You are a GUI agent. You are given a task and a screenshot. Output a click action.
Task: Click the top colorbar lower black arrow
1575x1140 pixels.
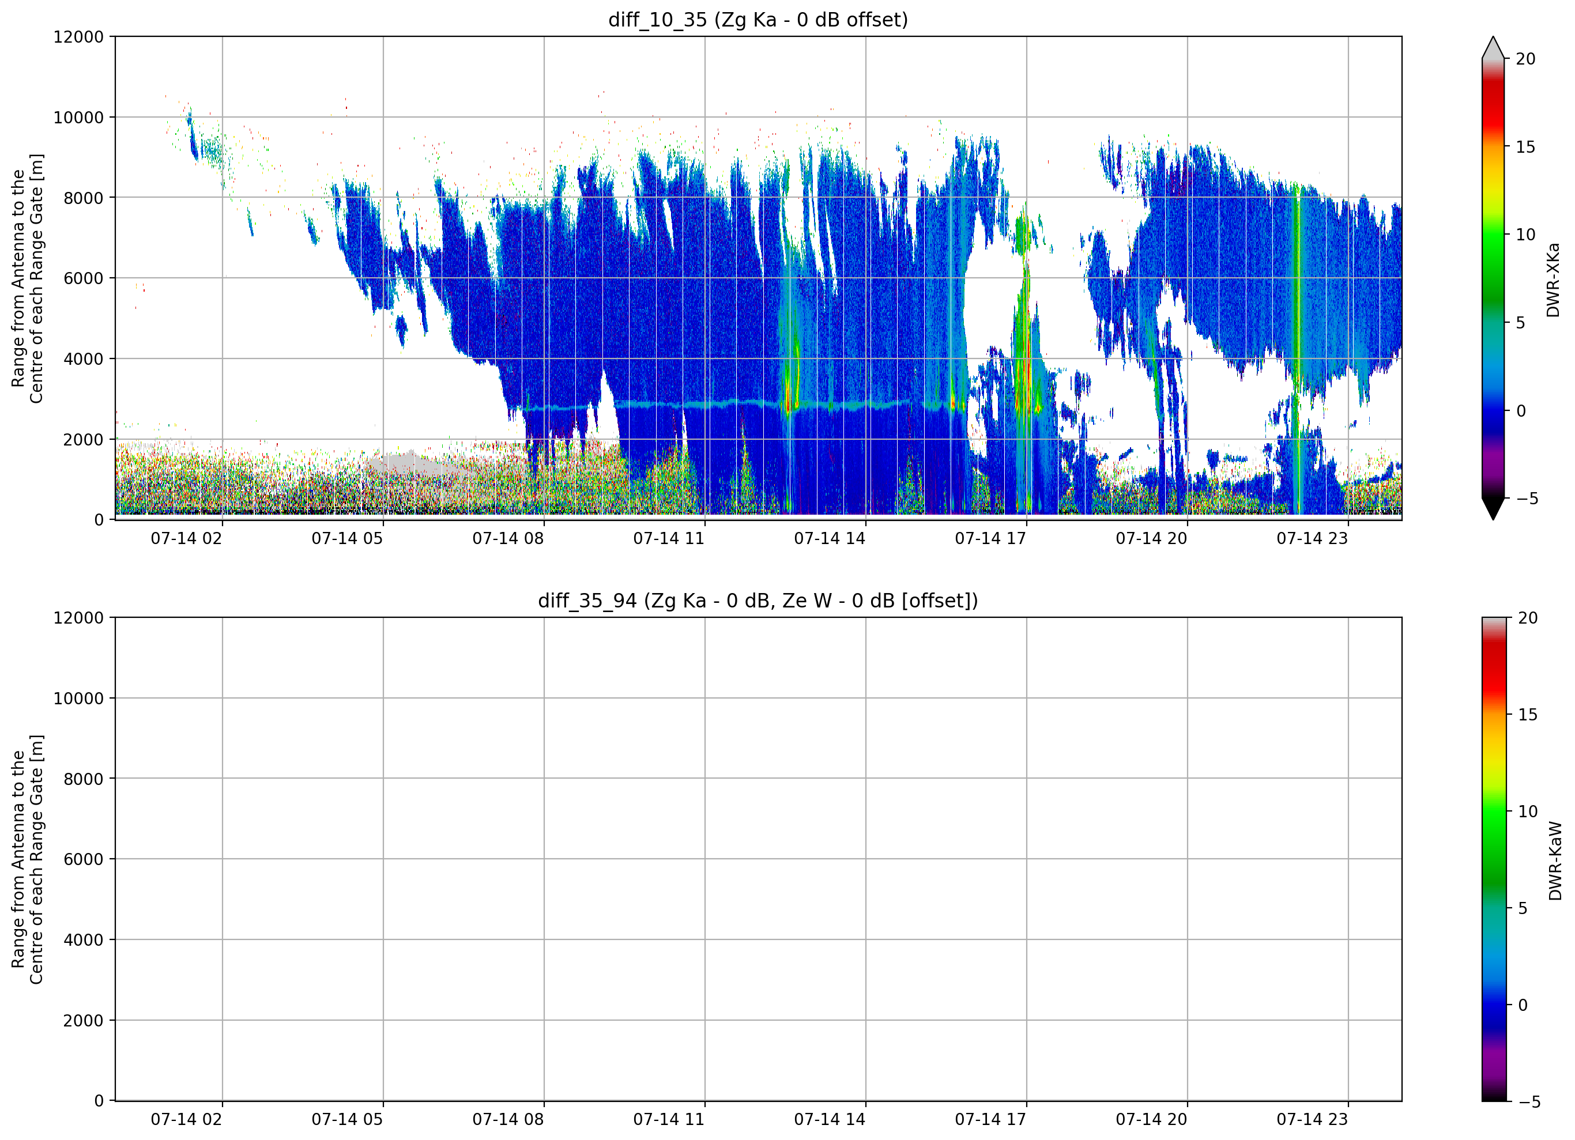(1493, 508)
